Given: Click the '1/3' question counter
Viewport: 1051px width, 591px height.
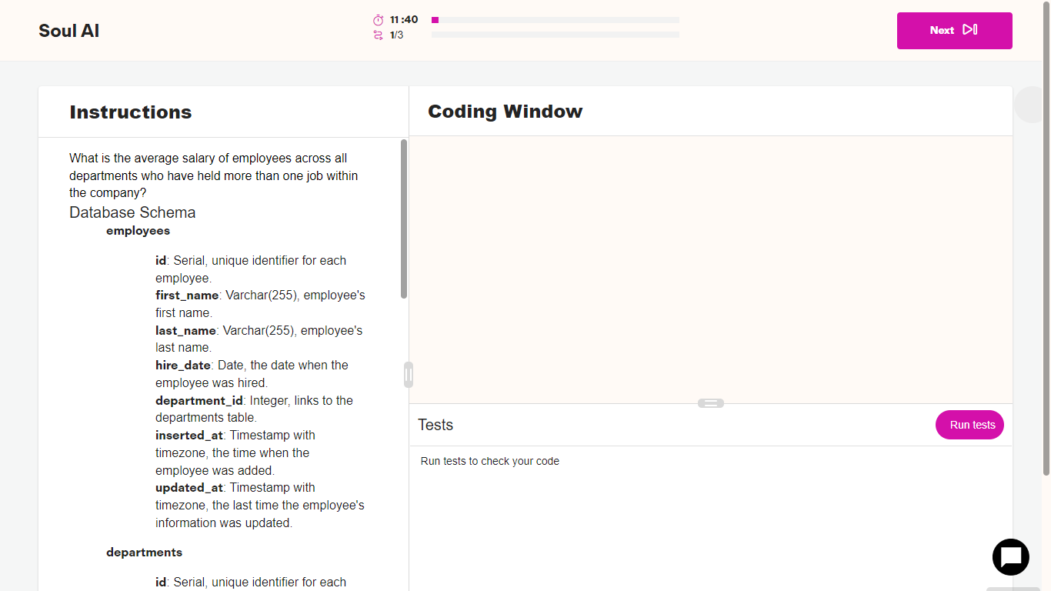Looking at the screenshot, I should click(396, 35).
